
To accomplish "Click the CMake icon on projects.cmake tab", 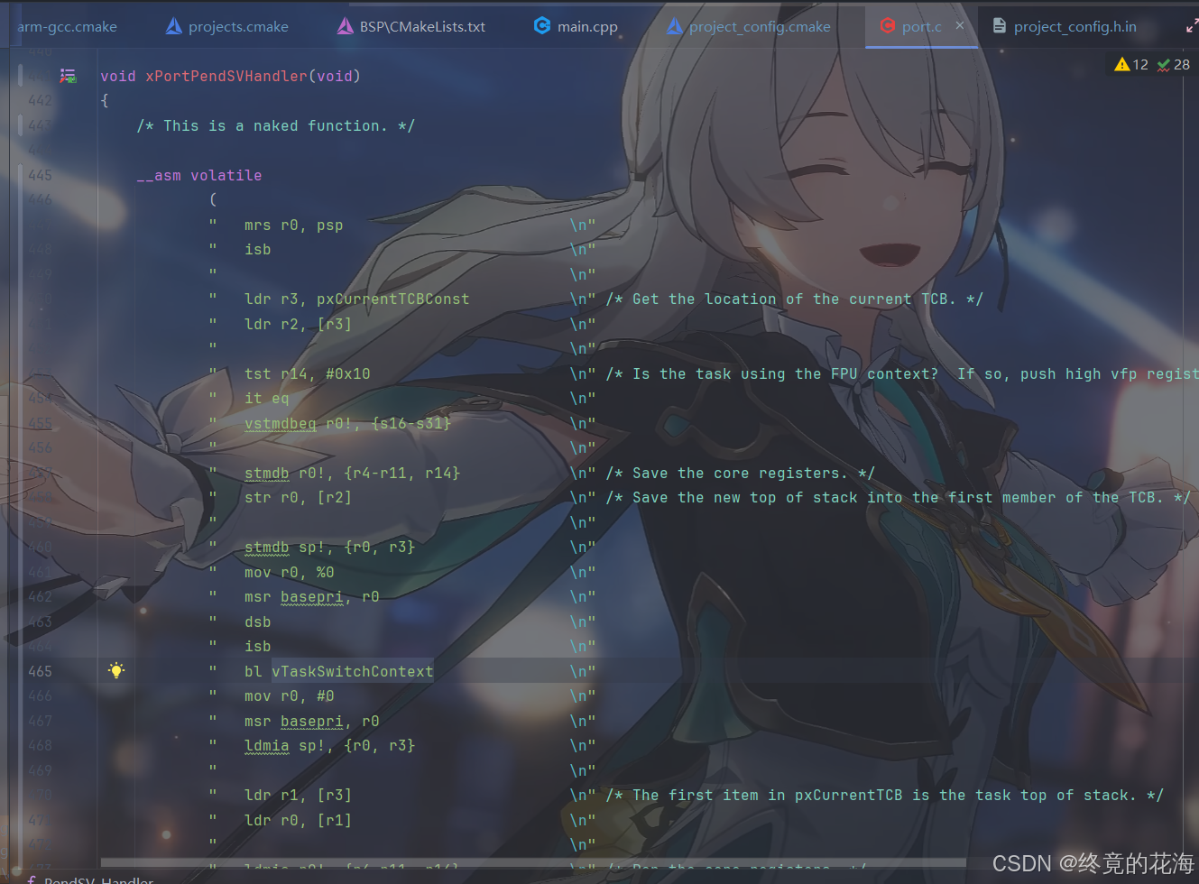I will tap(174, 26).
